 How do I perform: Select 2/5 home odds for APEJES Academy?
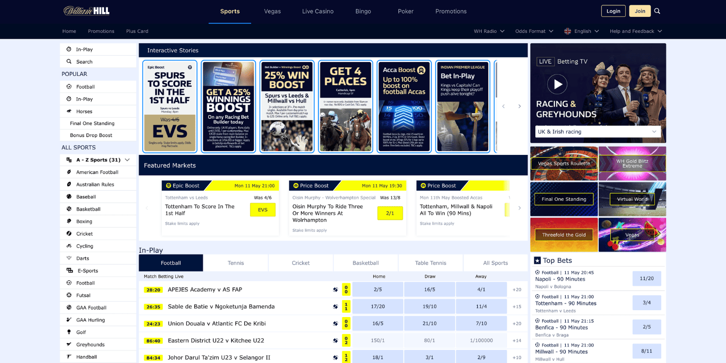coord(378,289)
